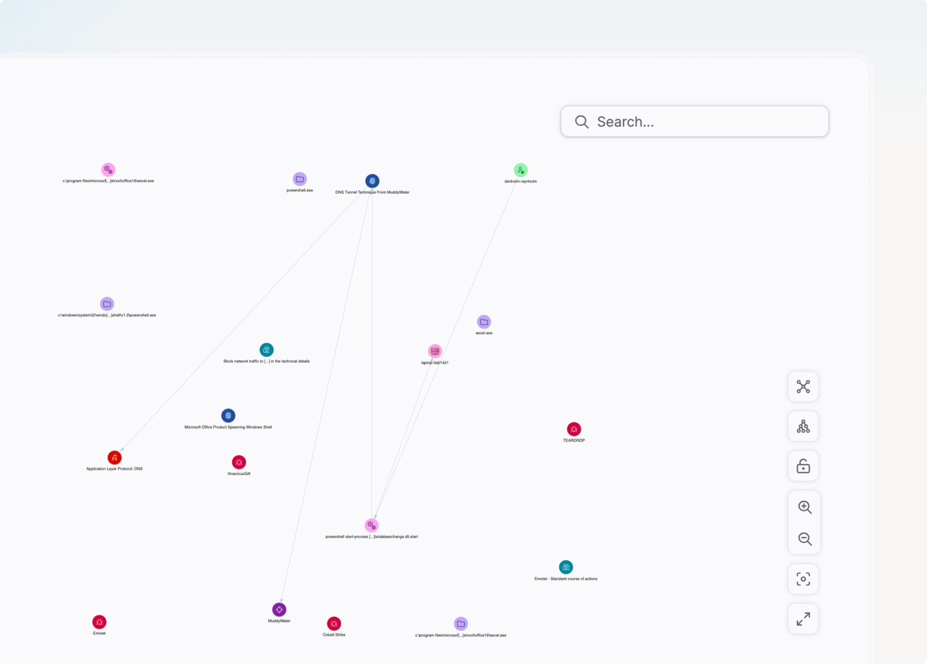Zoom in on the graph
Image resolution: width=927 pixels, height=664 pixels.
804,507
